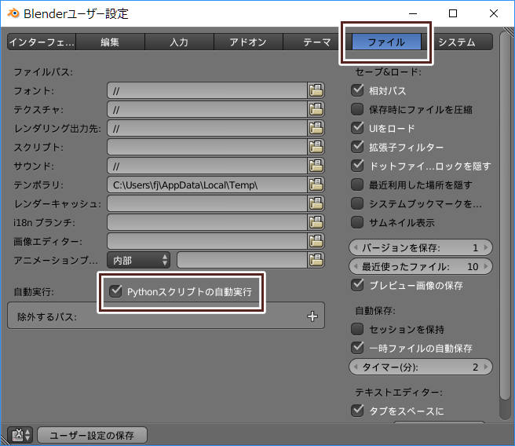This screenshot has height=446, width=515.
Task: Click タイマー(分) value field
Action: click(x=421, y=367)
